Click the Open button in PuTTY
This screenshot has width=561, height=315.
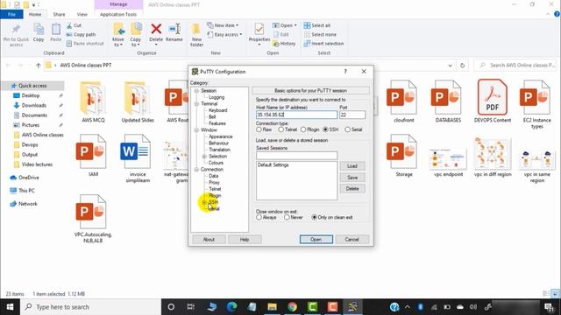coord(316,239)
